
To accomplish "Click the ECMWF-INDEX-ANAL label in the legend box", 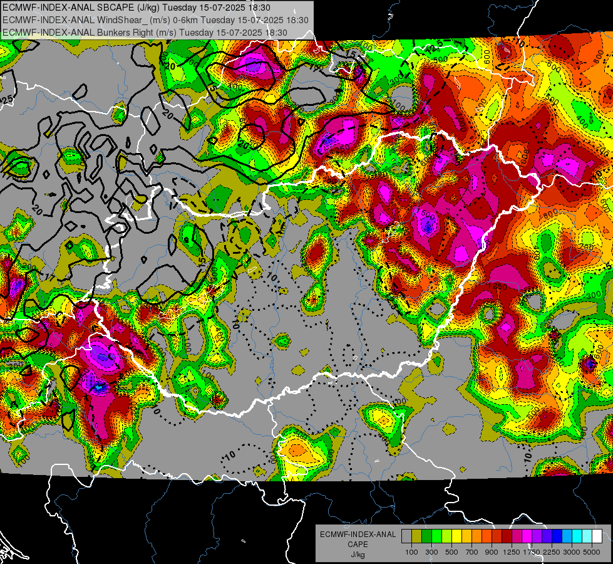I will pos(358,535).
